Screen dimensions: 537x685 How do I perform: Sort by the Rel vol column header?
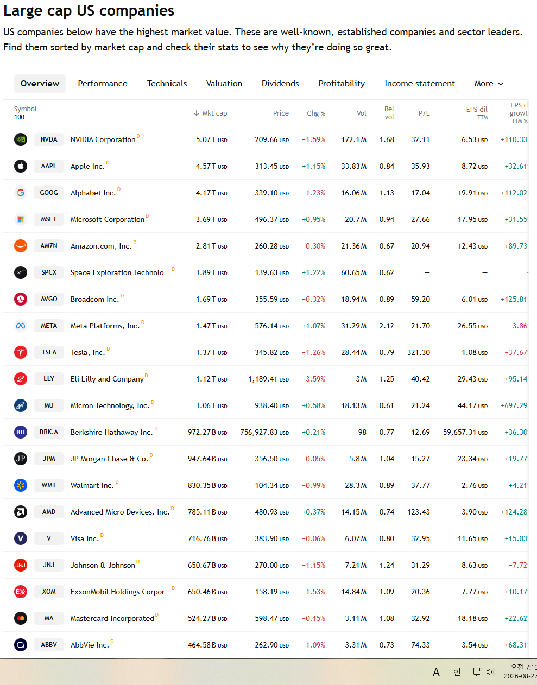(389, 113)
